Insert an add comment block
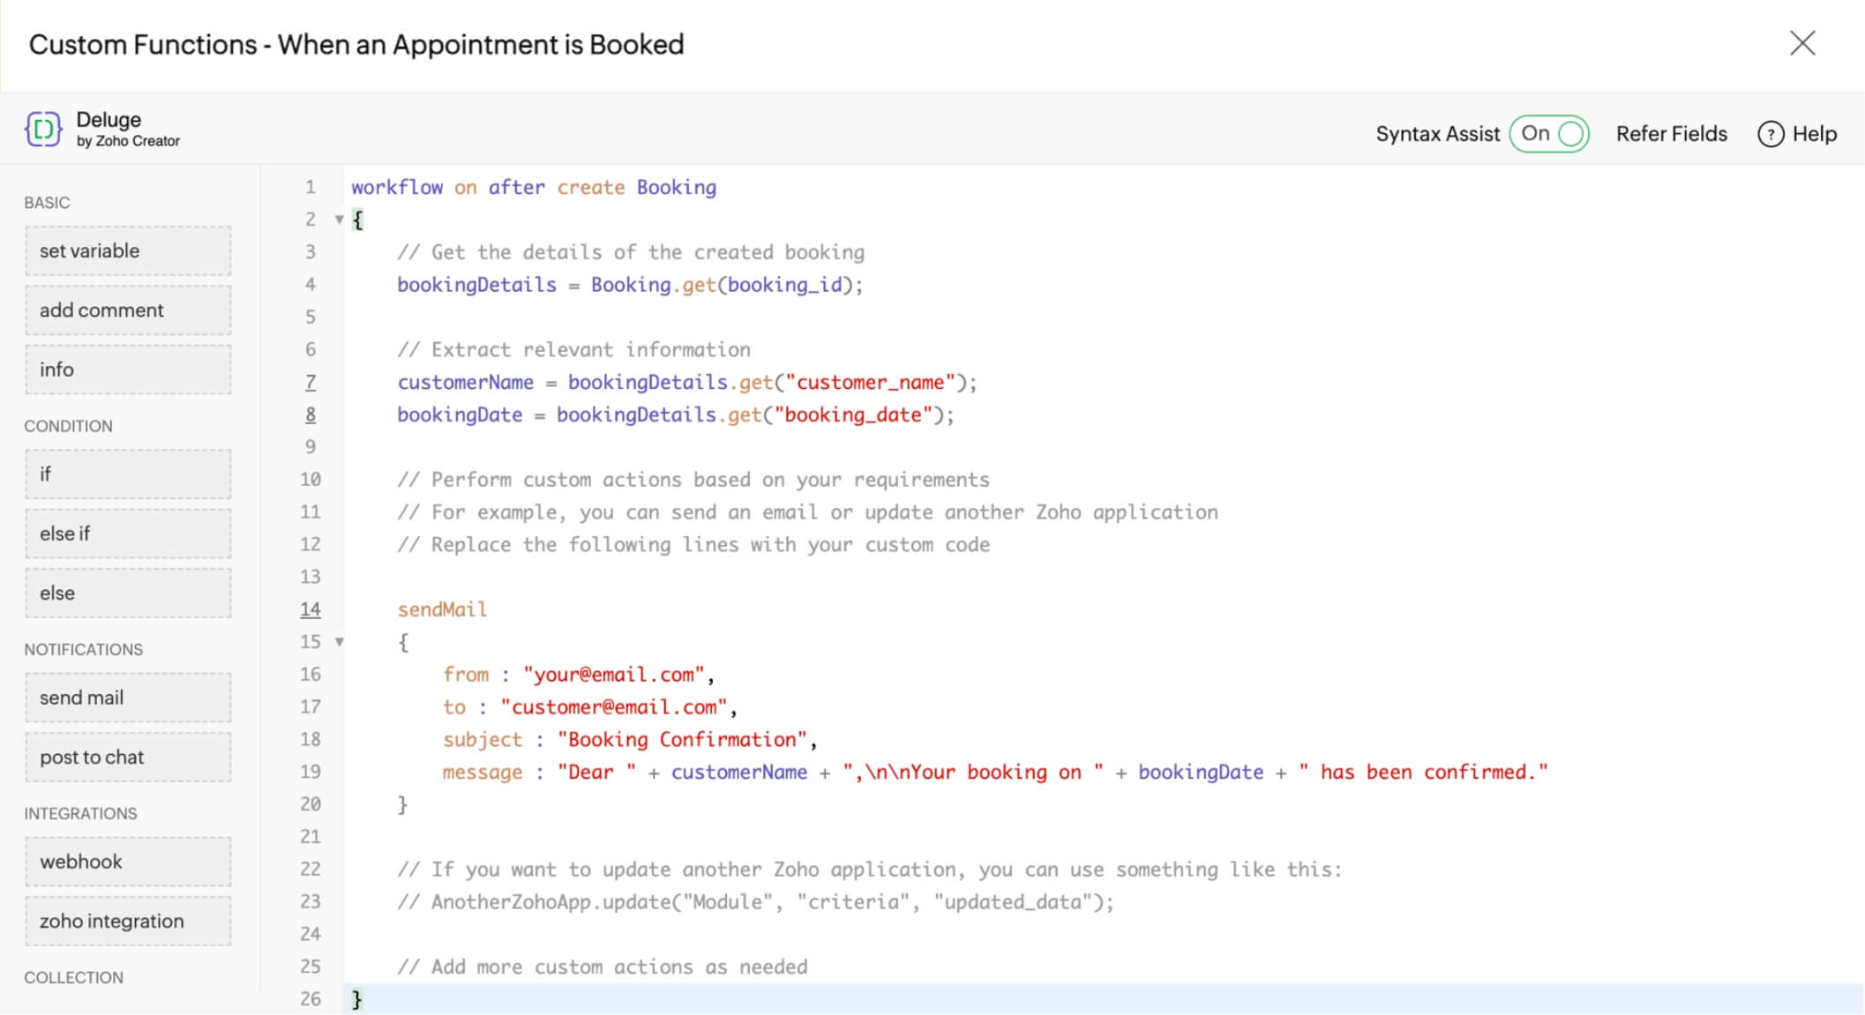This screenshot has height=1015, width=1865. [x=128, y=310]
